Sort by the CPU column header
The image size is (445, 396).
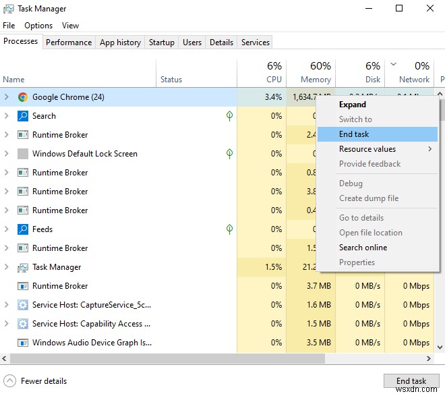(x=262, y=74)
